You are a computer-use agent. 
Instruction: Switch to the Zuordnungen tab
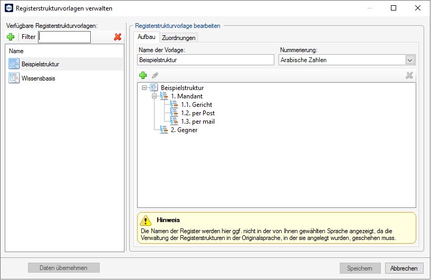178,38
